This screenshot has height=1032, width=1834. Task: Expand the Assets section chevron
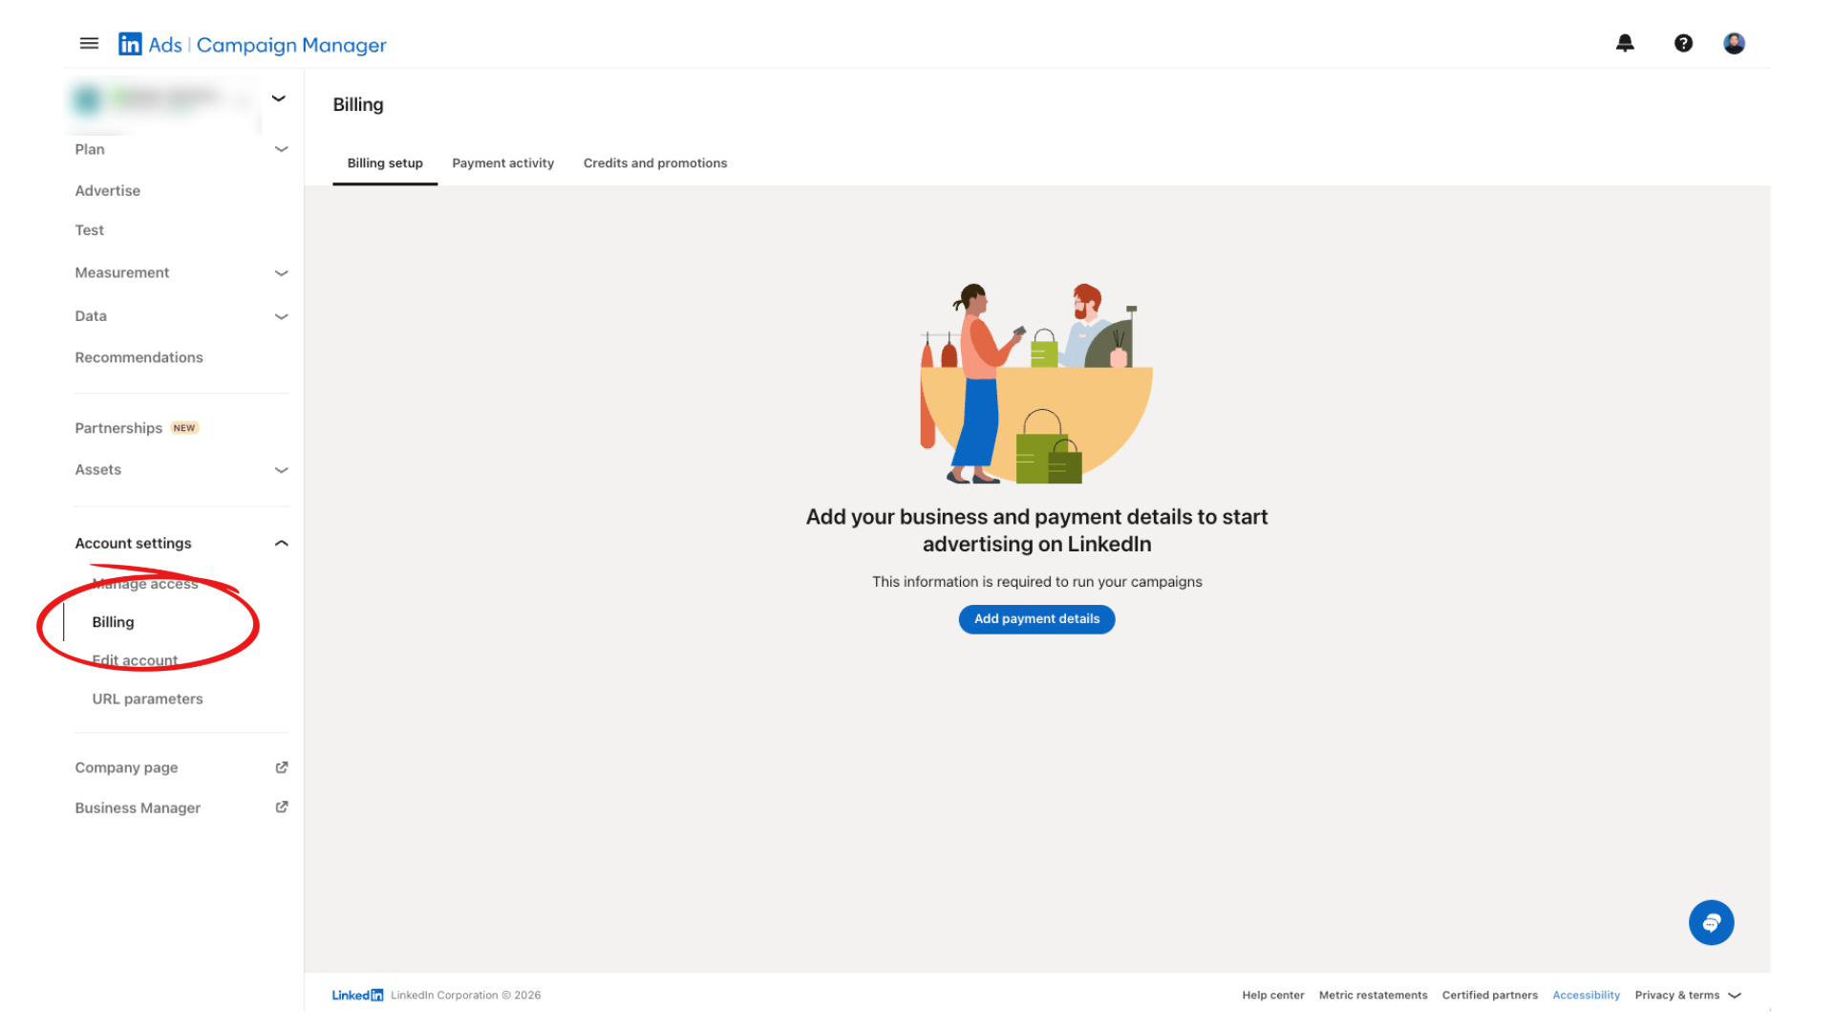[x=282, y=470]
